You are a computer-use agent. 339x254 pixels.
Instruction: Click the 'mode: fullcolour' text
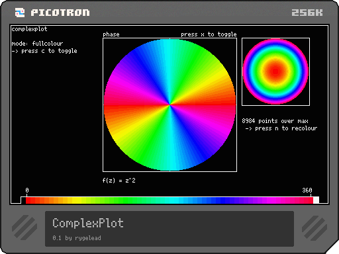point(37,44)
